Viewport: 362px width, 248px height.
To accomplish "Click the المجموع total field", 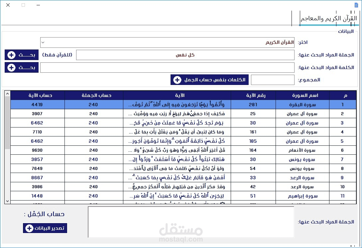I will tap(273, 80).
